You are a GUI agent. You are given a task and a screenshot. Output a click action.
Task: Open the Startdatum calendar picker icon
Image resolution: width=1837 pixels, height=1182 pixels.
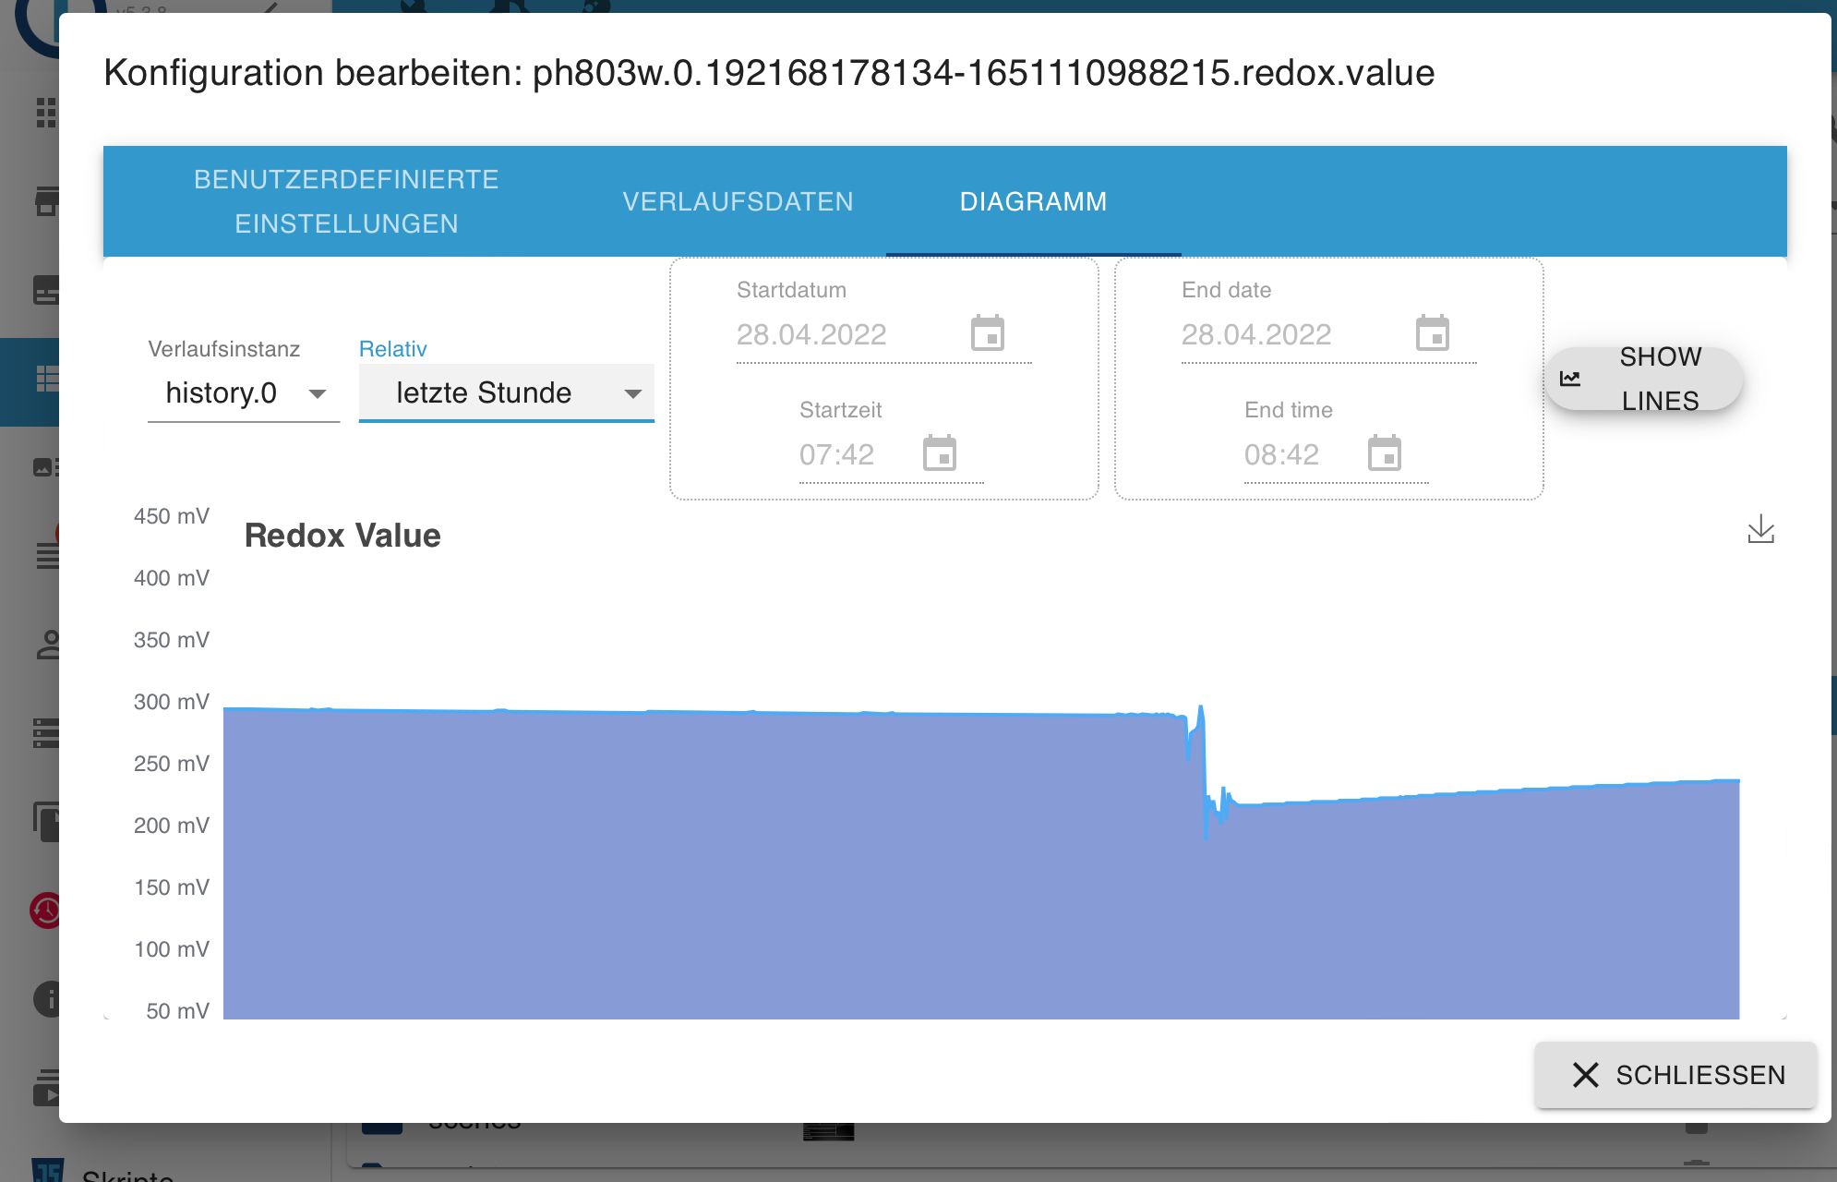987,333
